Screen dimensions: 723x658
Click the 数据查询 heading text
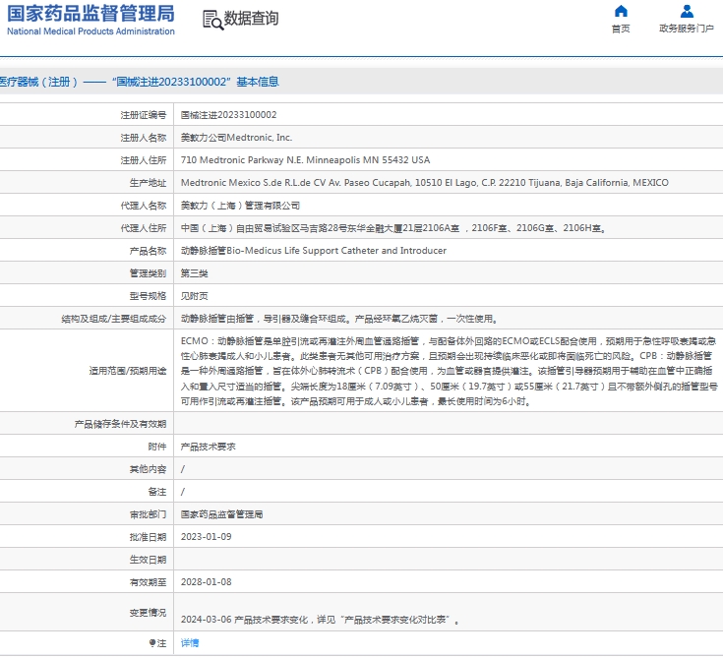[251, 19]
